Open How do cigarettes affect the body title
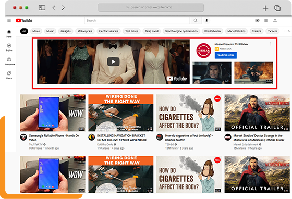 189,138
